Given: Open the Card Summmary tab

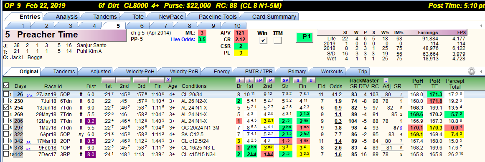Looking at the screenshot, I should tap(270, 17).
